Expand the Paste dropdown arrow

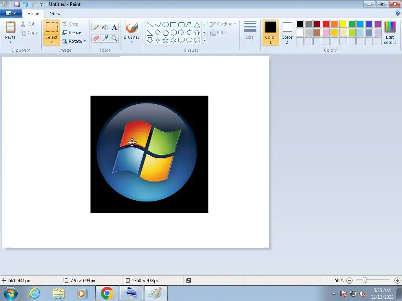[x=11, y=42]
